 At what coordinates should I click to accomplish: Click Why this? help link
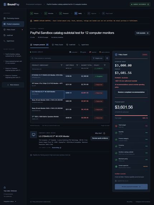click(x=100, y=133)
